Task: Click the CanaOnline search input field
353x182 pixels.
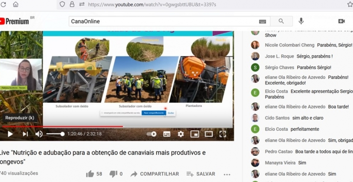Action: (x=162, y=21)
